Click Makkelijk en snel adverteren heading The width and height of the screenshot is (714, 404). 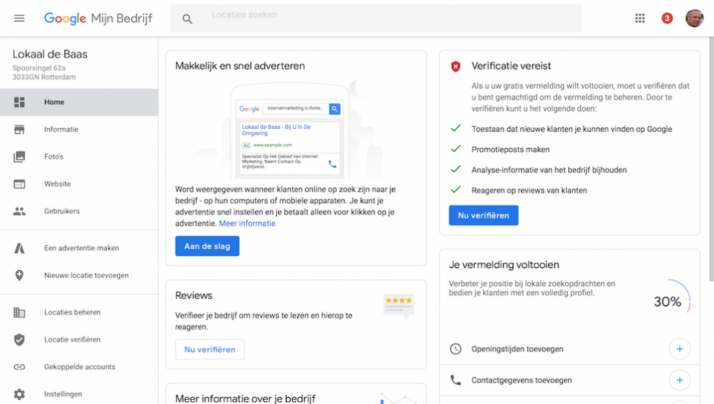click(x=240, y=66)
